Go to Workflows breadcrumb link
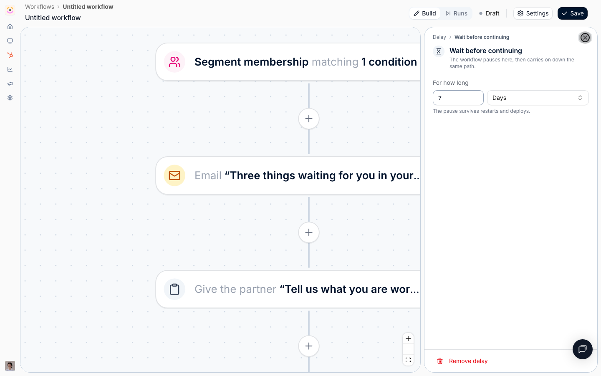 pos(40,7)
